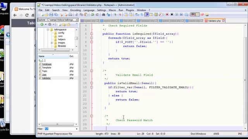Click the Open file toolbar icon
The image size is (248, 139).
tap(46, 15)
